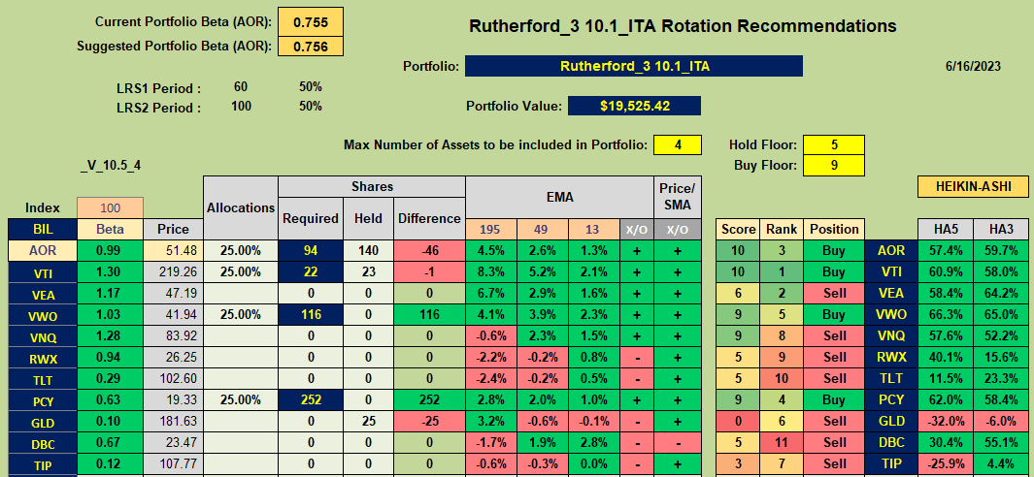1034x477 pixels.
Task: Click the EMA 13 column header
Action: click(593, 229)
